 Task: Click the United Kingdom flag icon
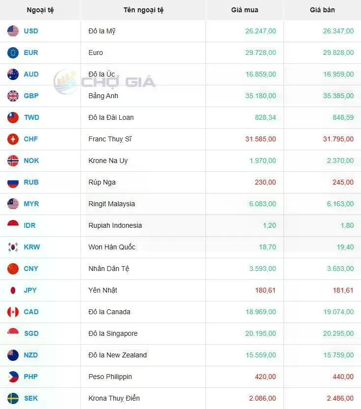click(13, 96)
